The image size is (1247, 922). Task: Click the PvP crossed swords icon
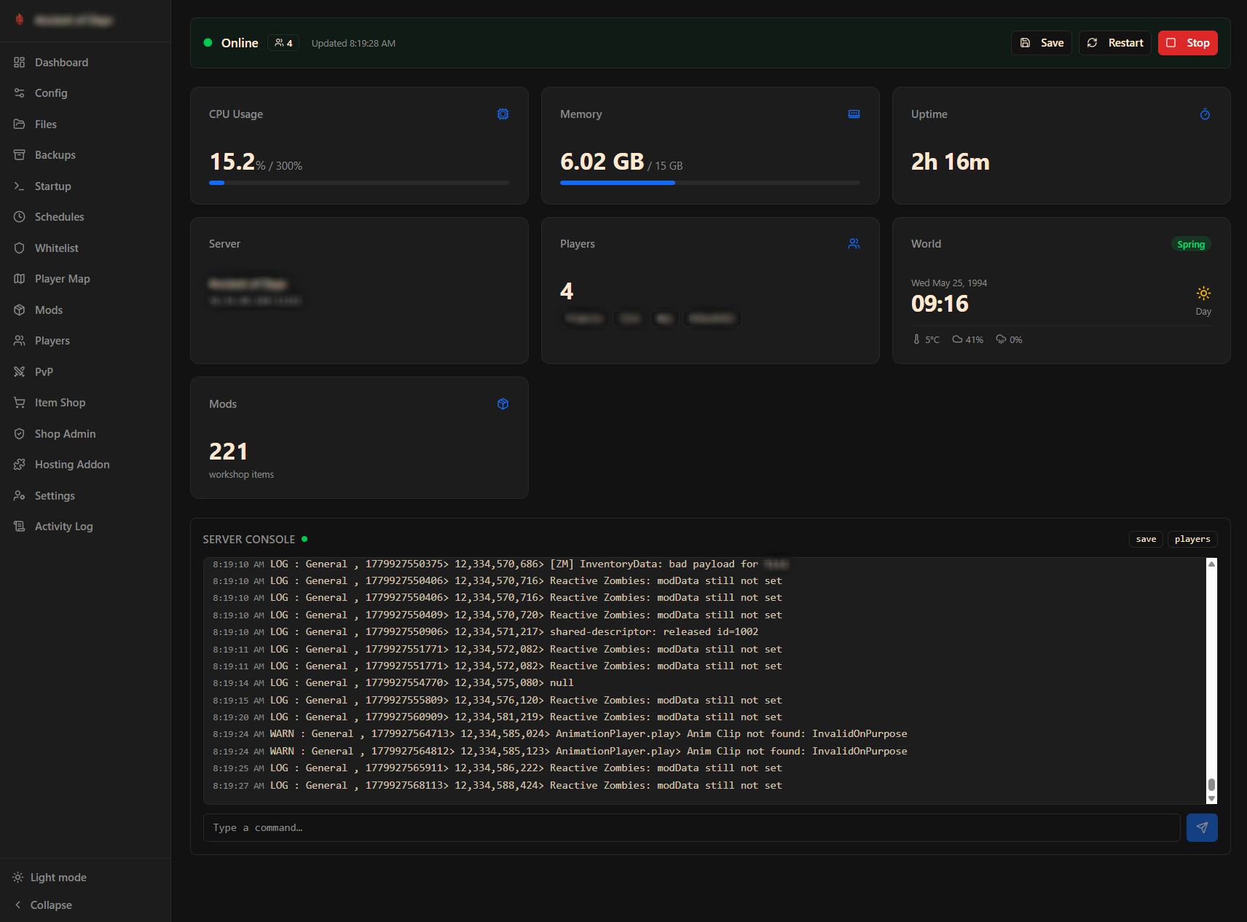pyautogui.click(x=20, y=372)
